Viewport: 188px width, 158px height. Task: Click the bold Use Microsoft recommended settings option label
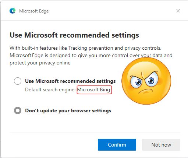tap(70, 81)
